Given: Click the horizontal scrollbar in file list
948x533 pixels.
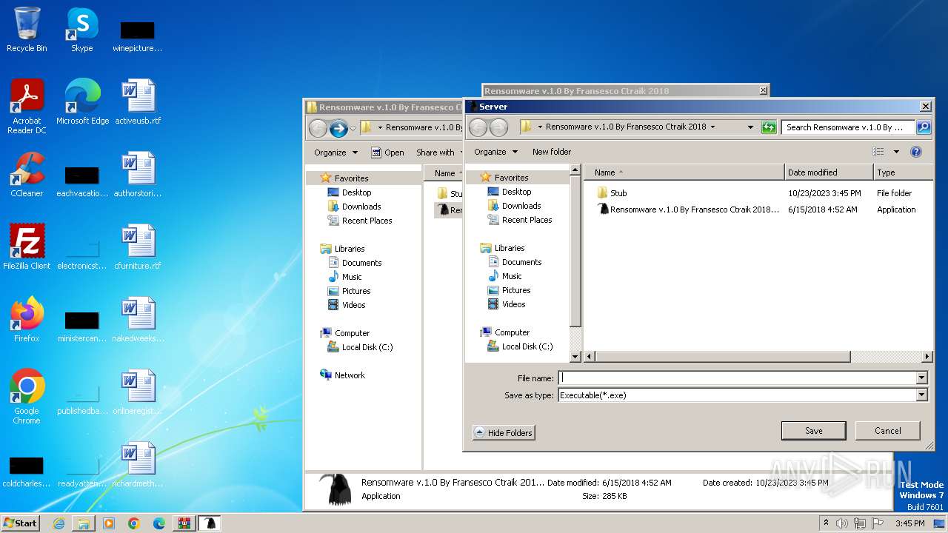Looking at the screenshot, I should click(x=722, y=357).
